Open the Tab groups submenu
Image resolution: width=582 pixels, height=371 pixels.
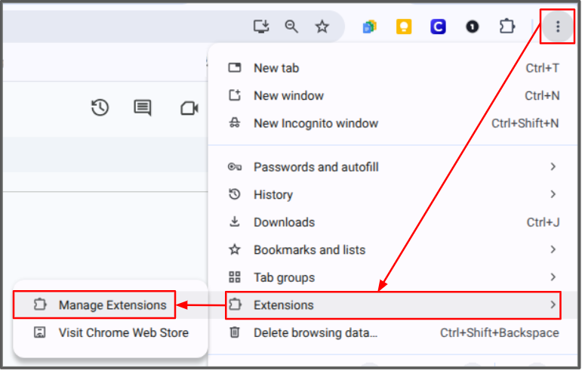[393, 277]
